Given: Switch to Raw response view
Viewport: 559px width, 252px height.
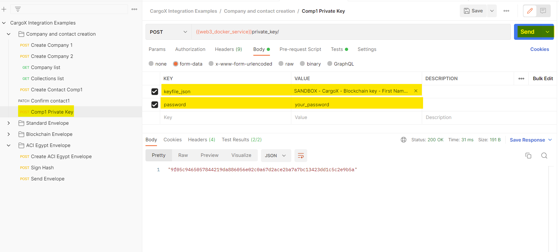Looking at the screenshot, I should (183, 155).
